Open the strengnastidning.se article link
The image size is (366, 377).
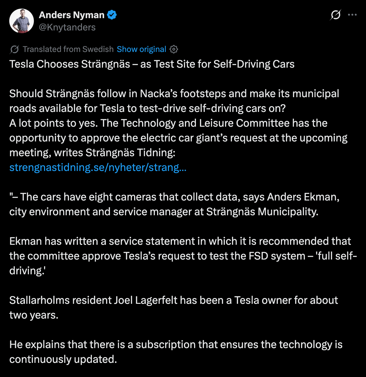[98, 167]
